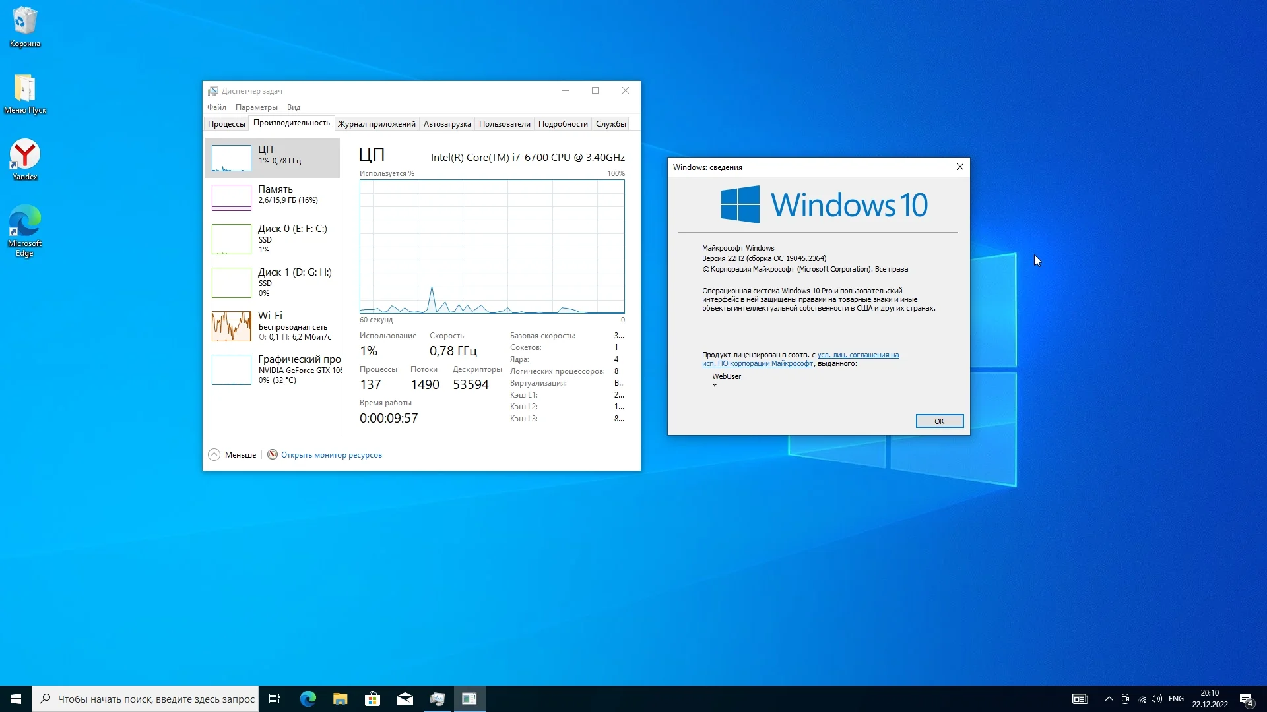Click OK in Windows info dialog

(x=939, y=421)
